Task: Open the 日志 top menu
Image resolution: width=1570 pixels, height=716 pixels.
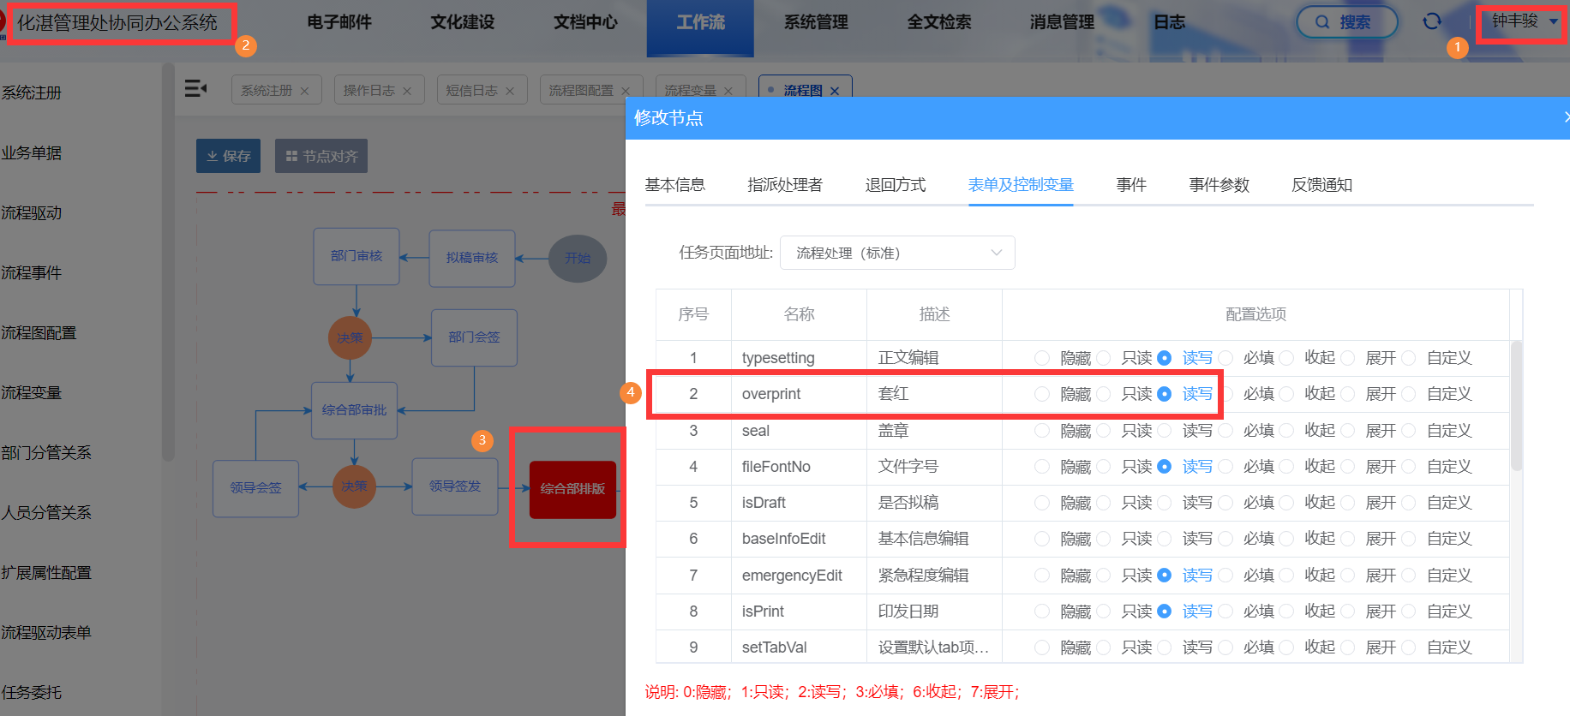Action: pos(1170,22)
